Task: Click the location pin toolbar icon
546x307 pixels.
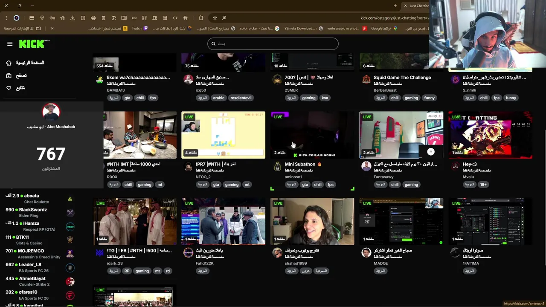Action: [x=42, y=18]
